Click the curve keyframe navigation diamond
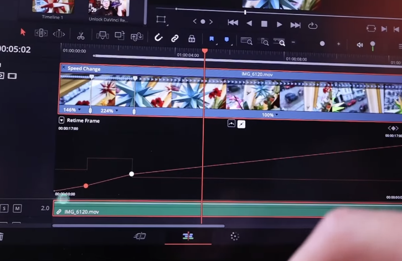Viewport: 402px width, 261px height. [393, 128]
